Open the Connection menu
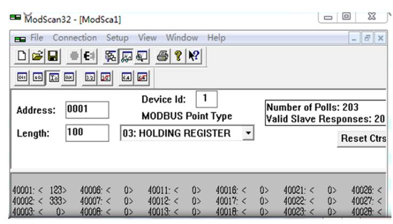This screenshot has width=393, height=224. tap(75, 38)
